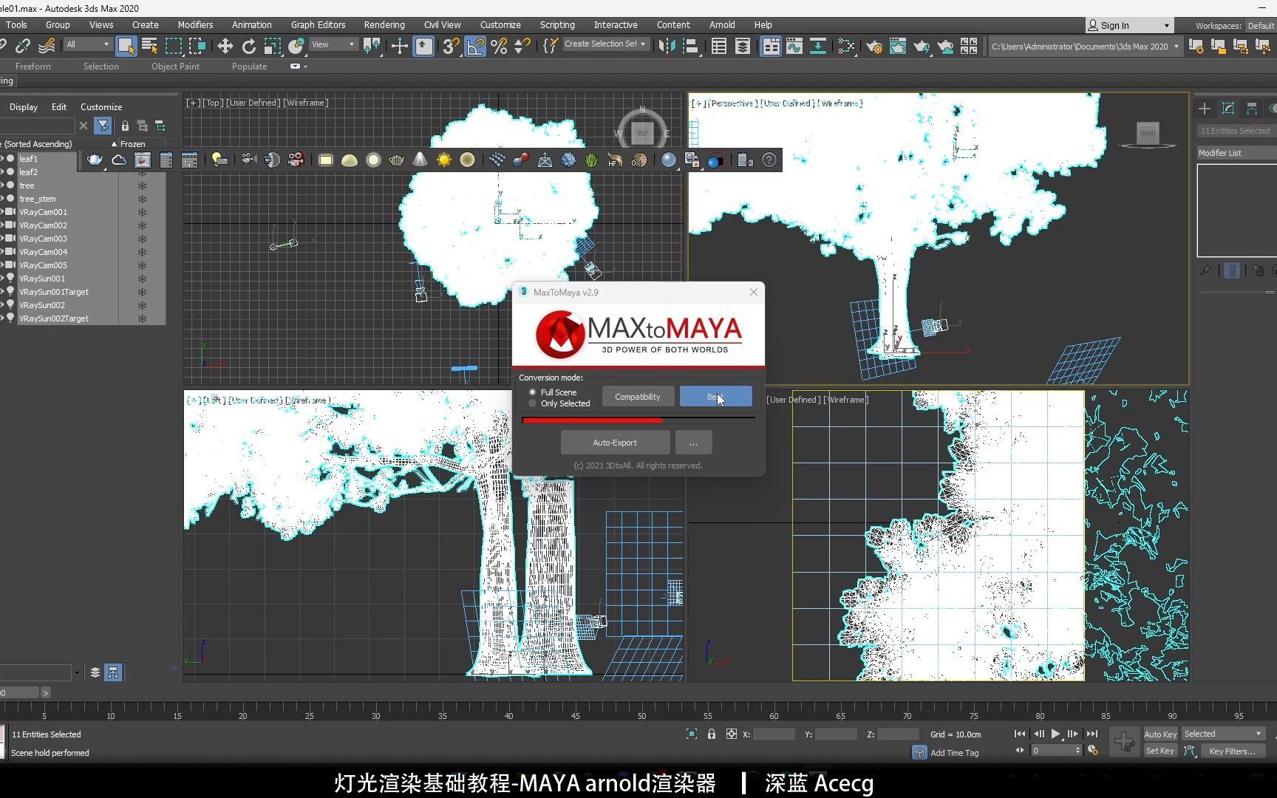This screenshot has width=1277, height=798.
Task: Toggle Percent Snap icon
Action: 499,46
